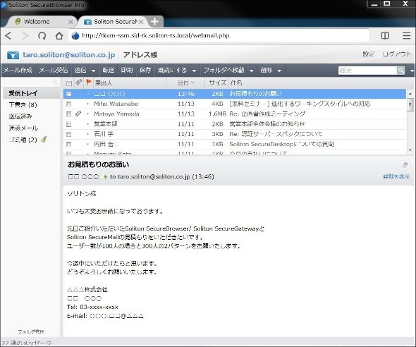Viewport: 416px width, 347px height.
Task: Click the mail envelope logo icon
Action: pos(13,55)
